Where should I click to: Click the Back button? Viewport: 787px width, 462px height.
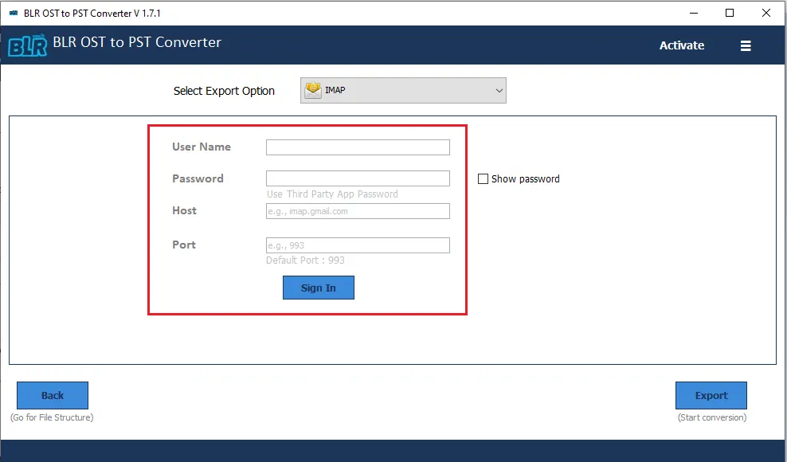[x=52, y=395]
